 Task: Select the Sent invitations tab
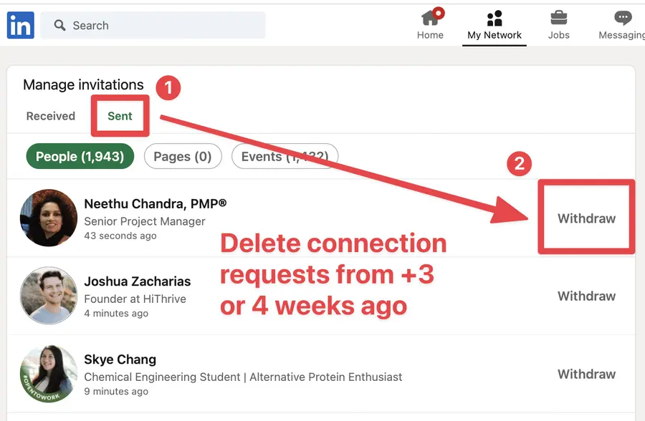(x=119, y=115)
